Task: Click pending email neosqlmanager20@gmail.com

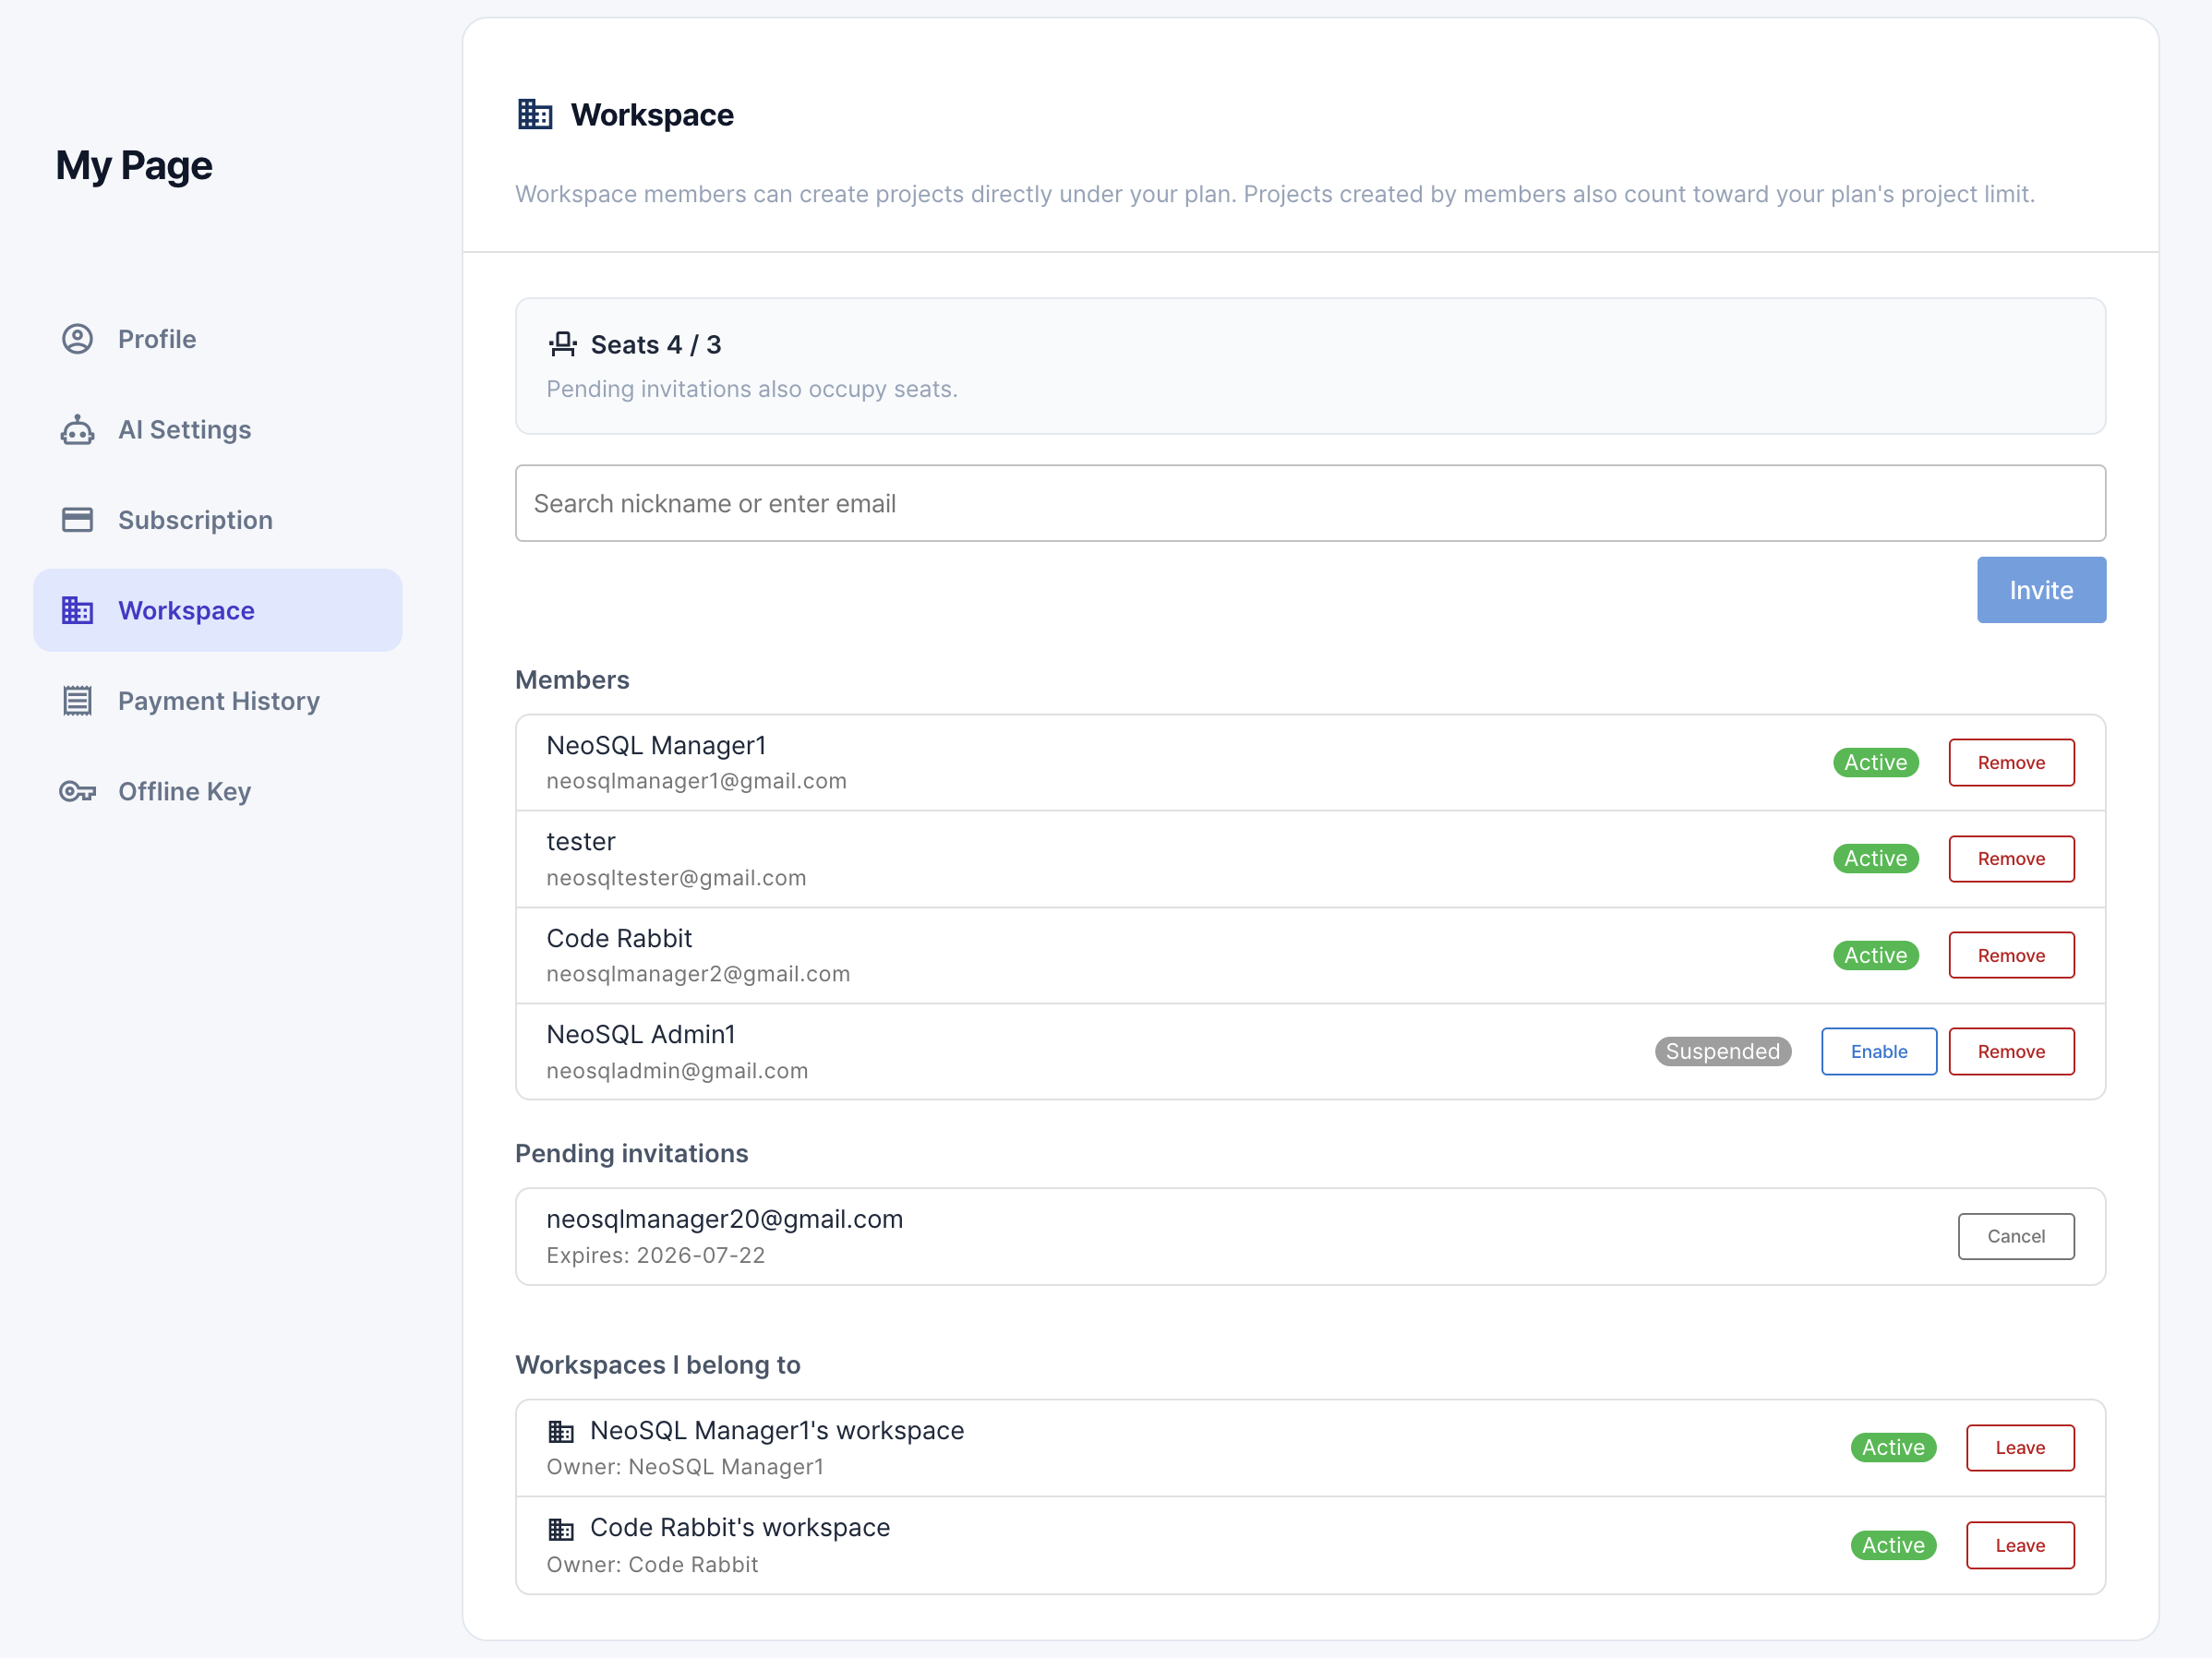Action: (725, 1220)
